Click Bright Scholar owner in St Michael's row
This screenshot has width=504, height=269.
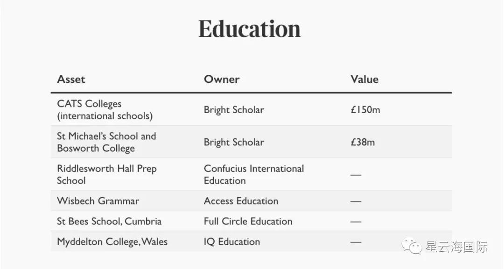(234, 142)
